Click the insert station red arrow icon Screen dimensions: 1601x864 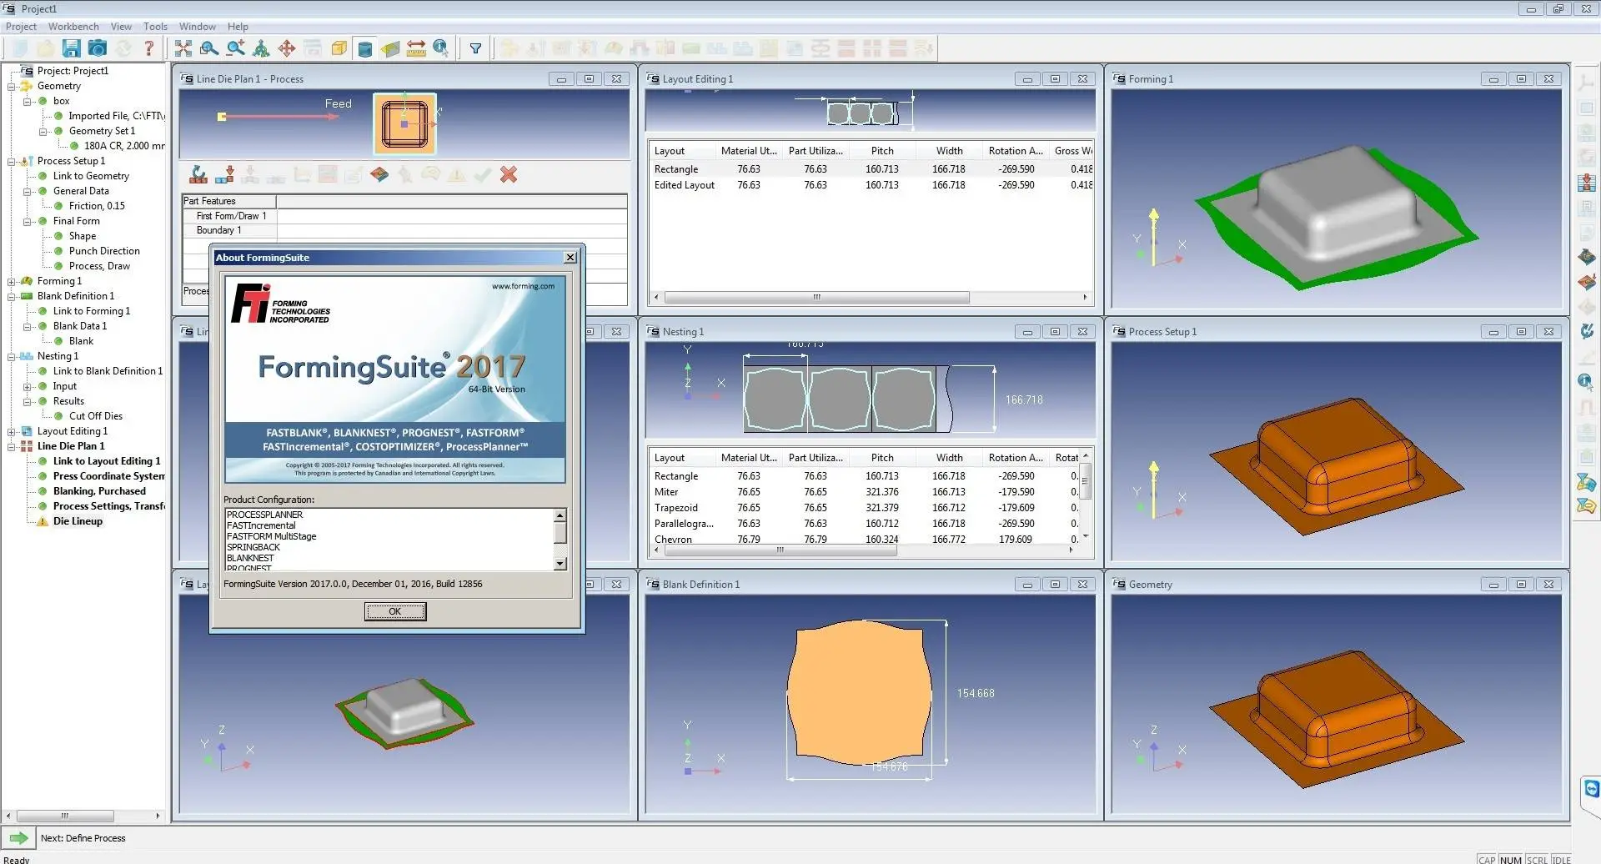[x=224, y=174]
